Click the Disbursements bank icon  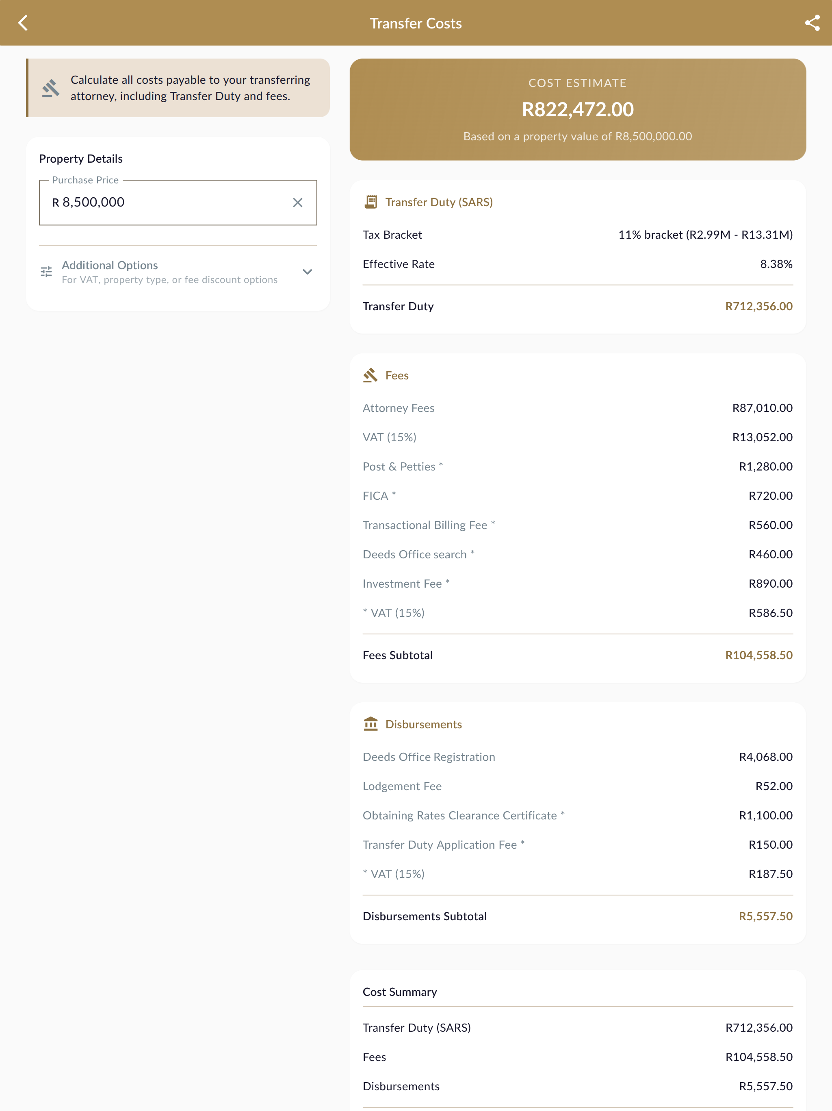[x=371, y=724]
